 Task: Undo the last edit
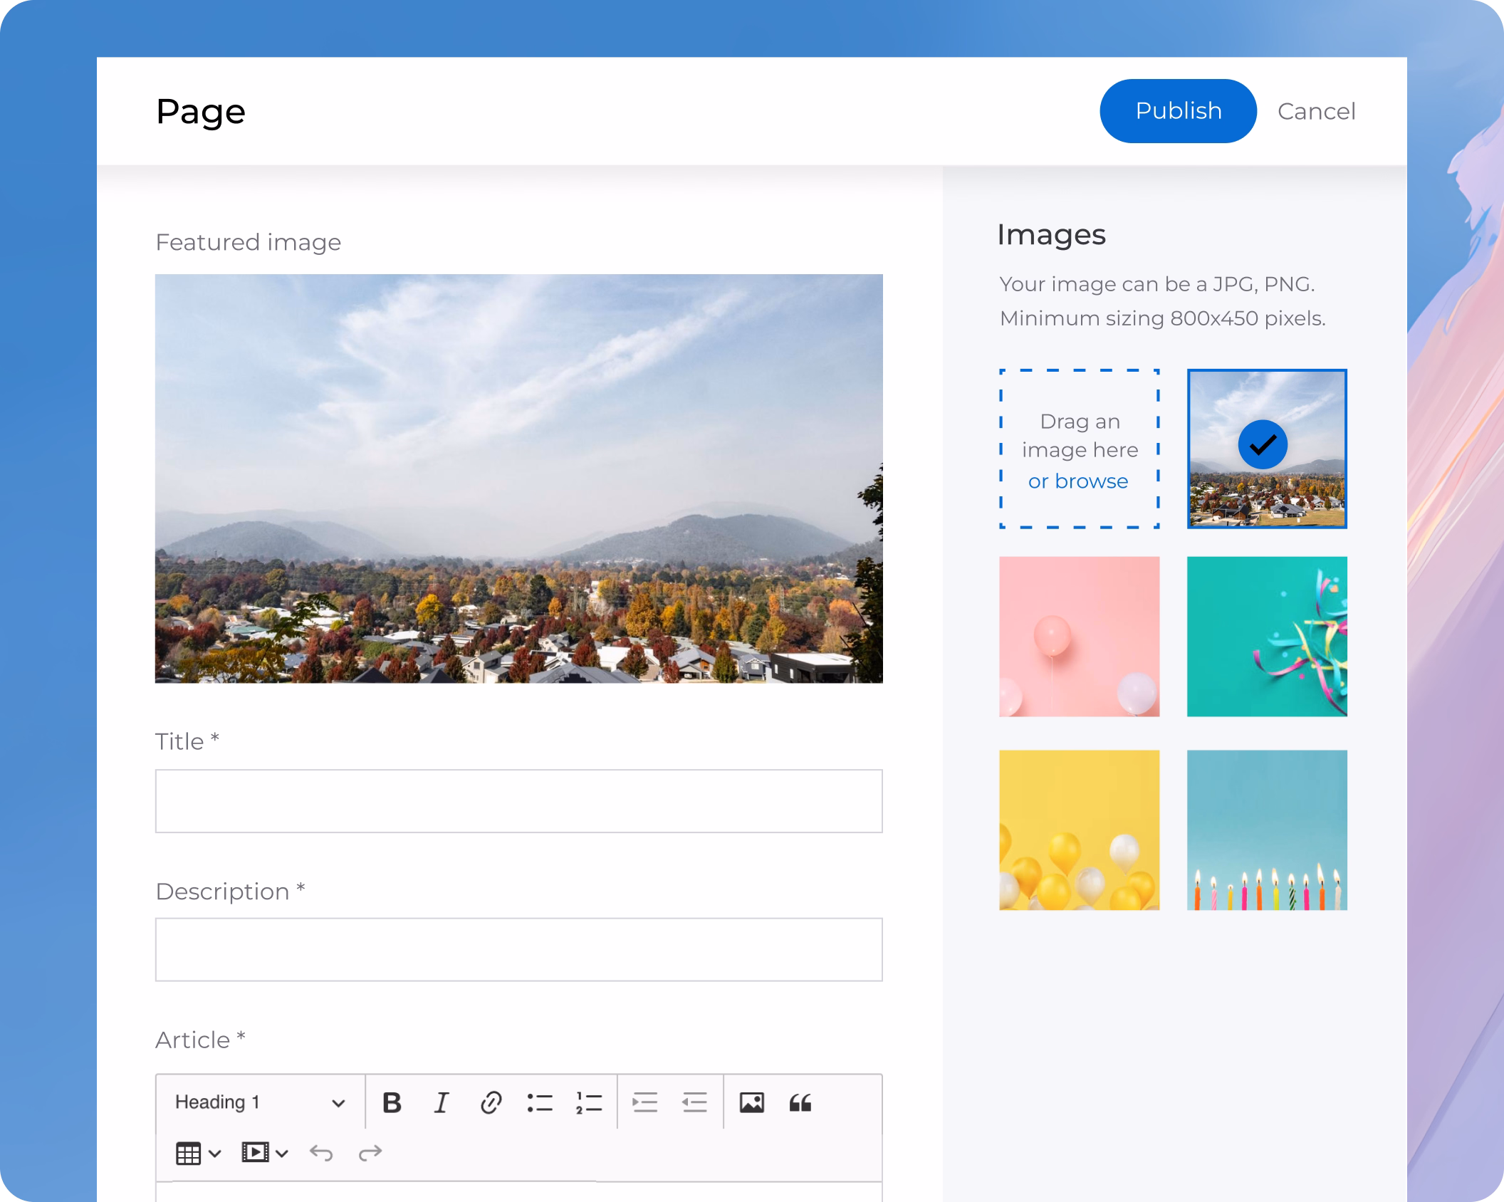click(321, 1152)
